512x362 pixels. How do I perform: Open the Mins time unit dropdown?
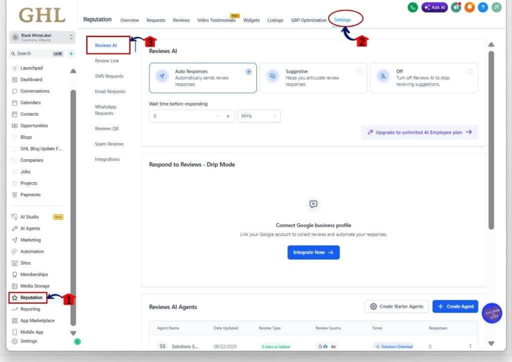259,116
